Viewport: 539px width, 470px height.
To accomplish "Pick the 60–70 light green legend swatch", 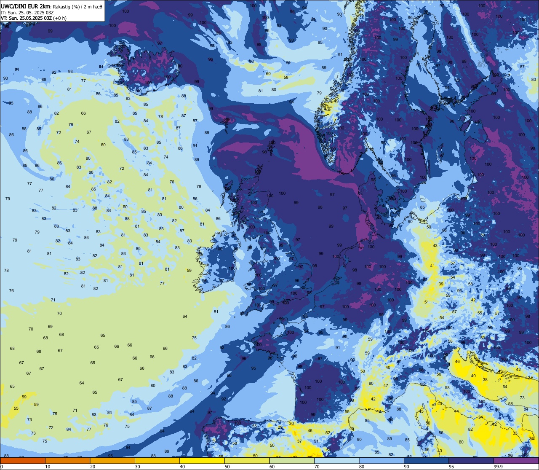I will (x=292, y=460).
